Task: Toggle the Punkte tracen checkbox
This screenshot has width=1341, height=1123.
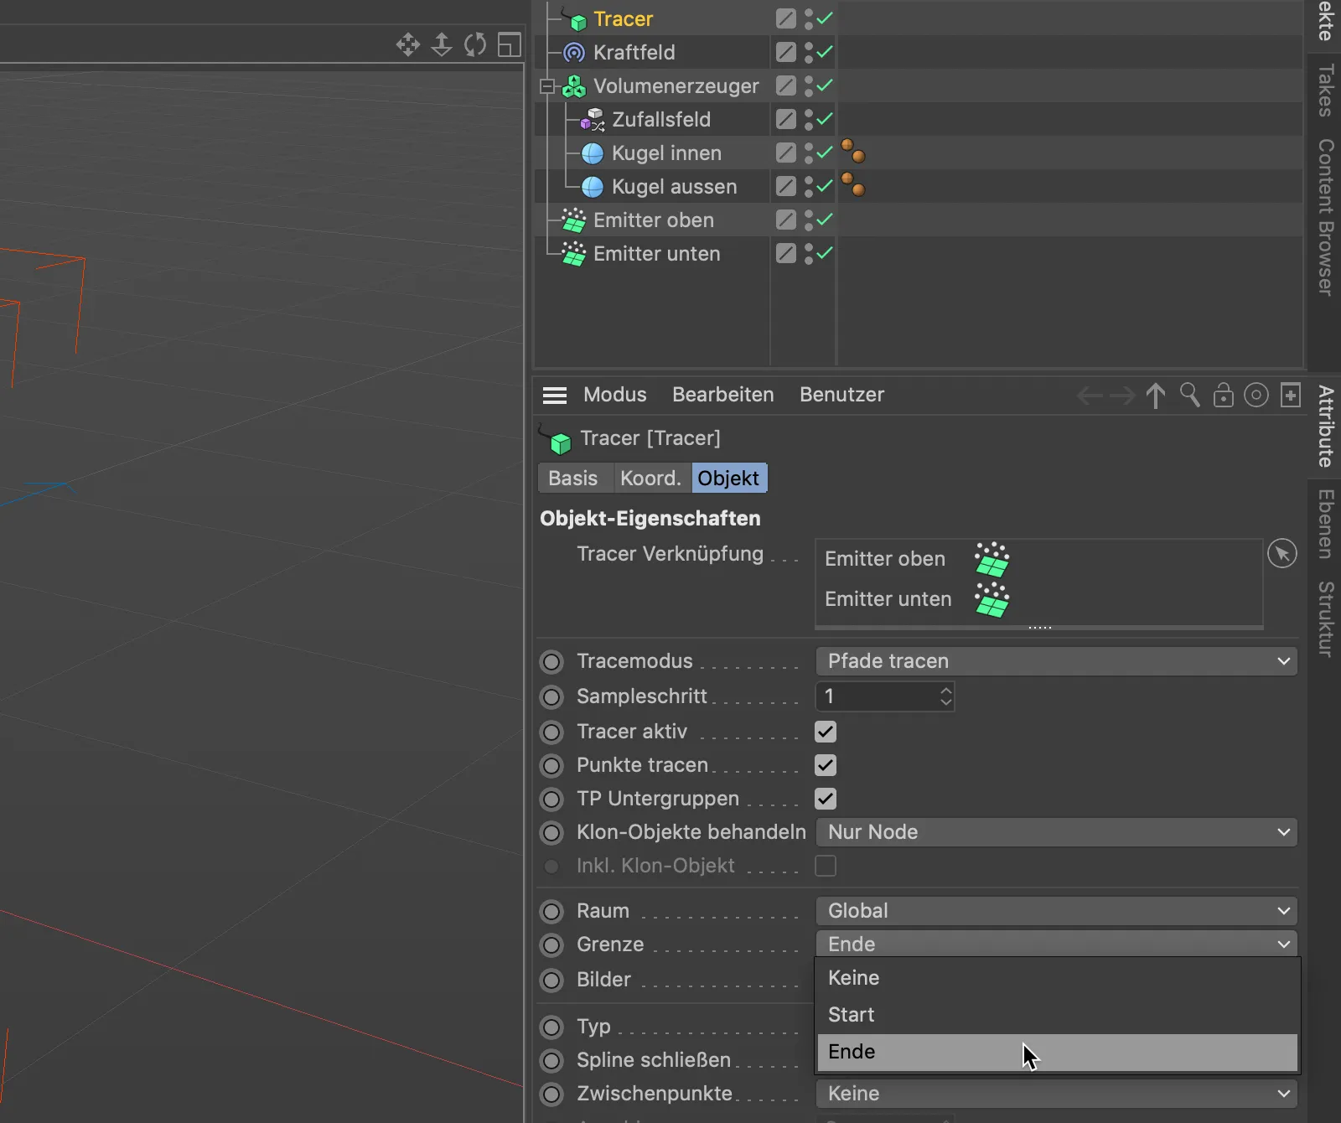Action: [826, 765]
